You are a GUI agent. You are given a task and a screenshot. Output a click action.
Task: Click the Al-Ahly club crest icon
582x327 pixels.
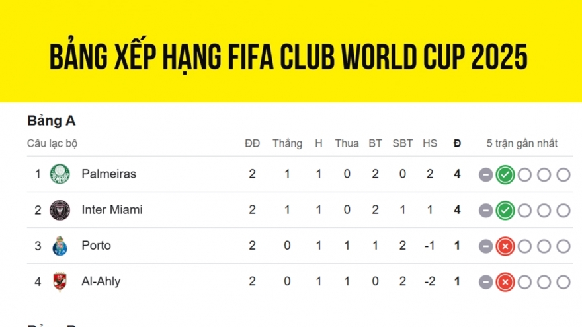60,281
